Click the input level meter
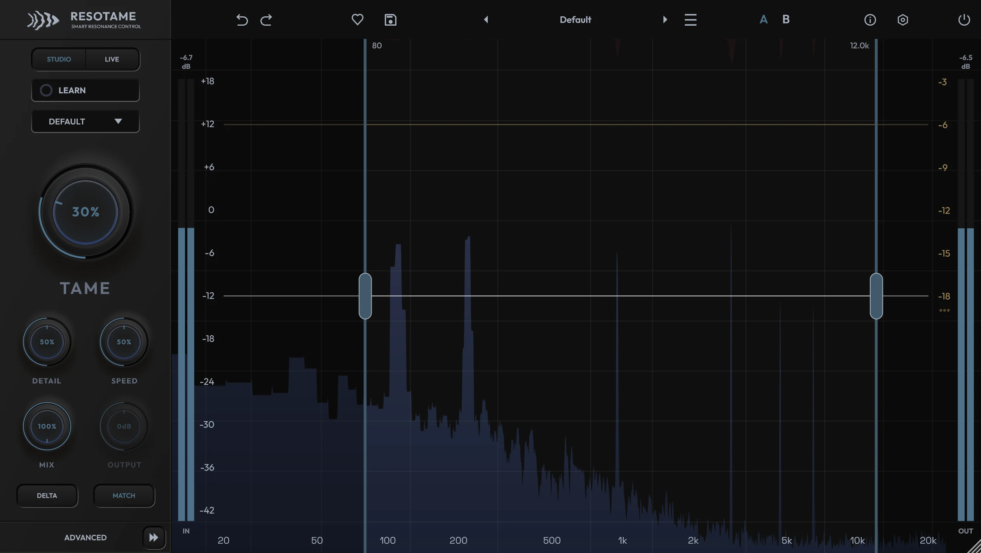The width and height of the screenshot is (981, 553). point(186,299)
